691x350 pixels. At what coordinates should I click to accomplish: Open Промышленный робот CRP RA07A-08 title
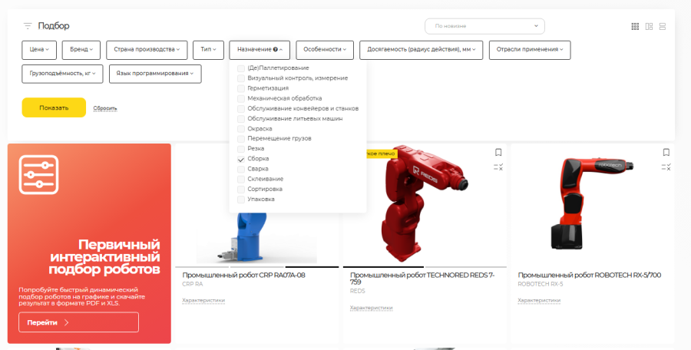point(243,275)
